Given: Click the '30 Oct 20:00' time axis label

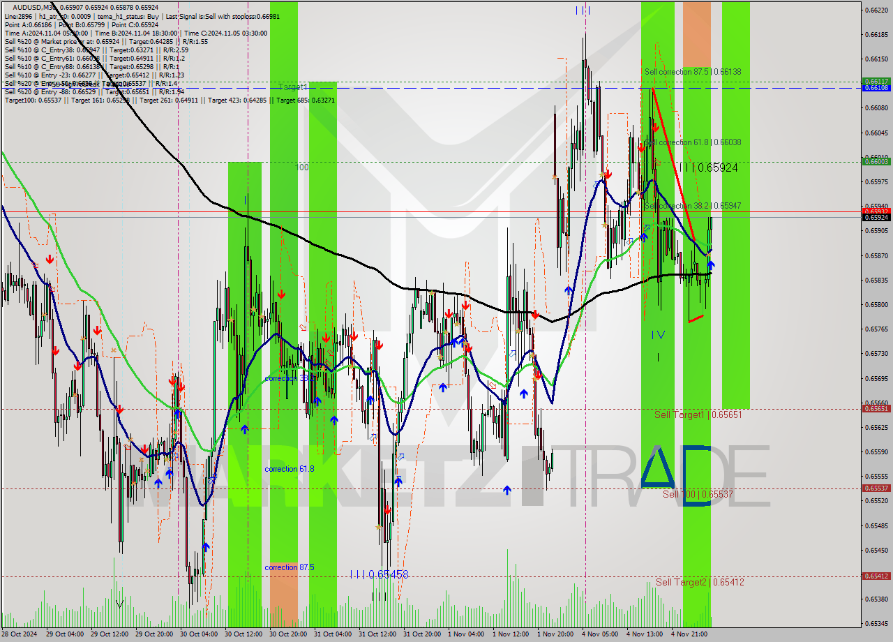Looking at the screenshot, I should coord(288,634).
